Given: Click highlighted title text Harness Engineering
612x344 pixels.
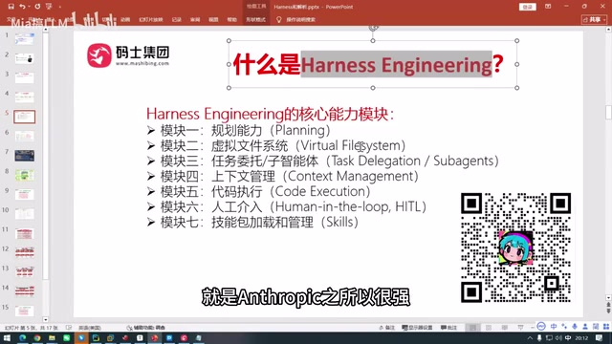Looking at the screenshot, I should click(x=396, y=64).
